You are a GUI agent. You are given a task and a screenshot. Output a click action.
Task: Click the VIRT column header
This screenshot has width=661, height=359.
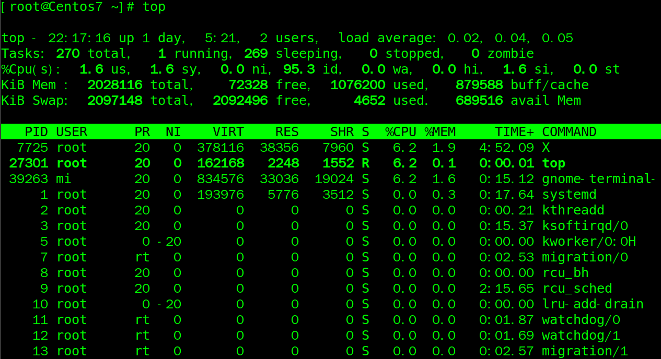click(x=228, y=132)
